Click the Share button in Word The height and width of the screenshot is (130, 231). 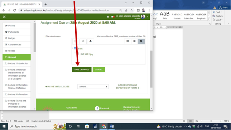[x=223, y=8]
